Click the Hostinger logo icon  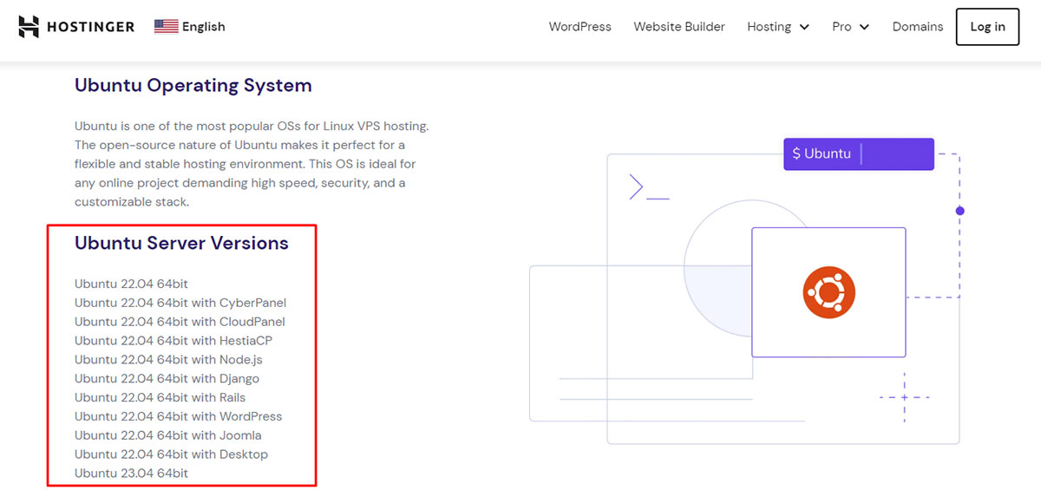pos(29,27)
